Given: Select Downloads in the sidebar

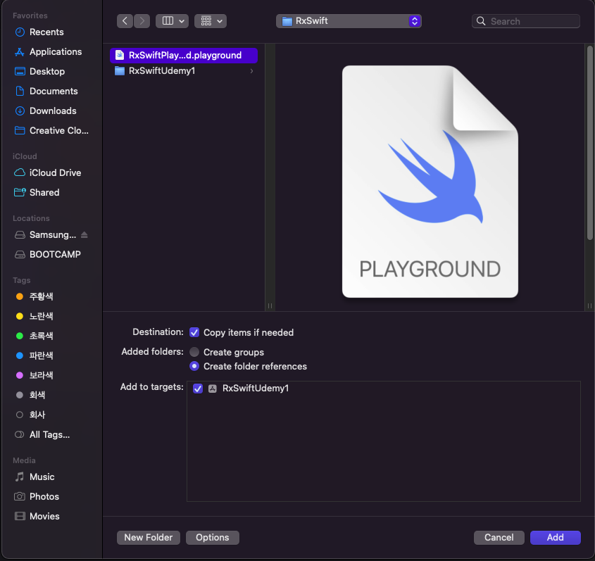Looking at the screenshot, I should tap(53, 111).
